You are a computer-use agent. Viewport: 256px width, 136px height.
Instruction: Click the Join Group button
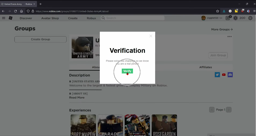point(218,55)
